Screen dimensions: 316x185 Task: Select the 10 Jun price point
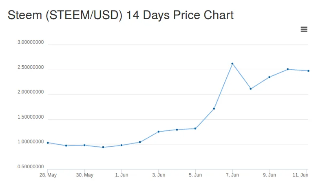(288, 69)
